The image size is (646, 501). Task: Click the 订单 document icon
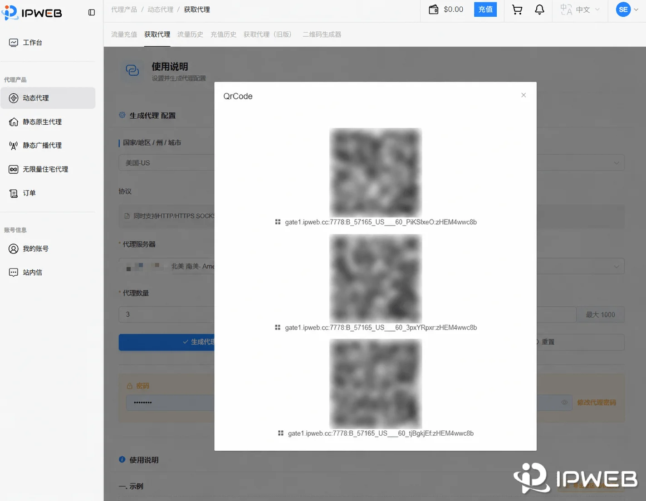coord(14,193)
